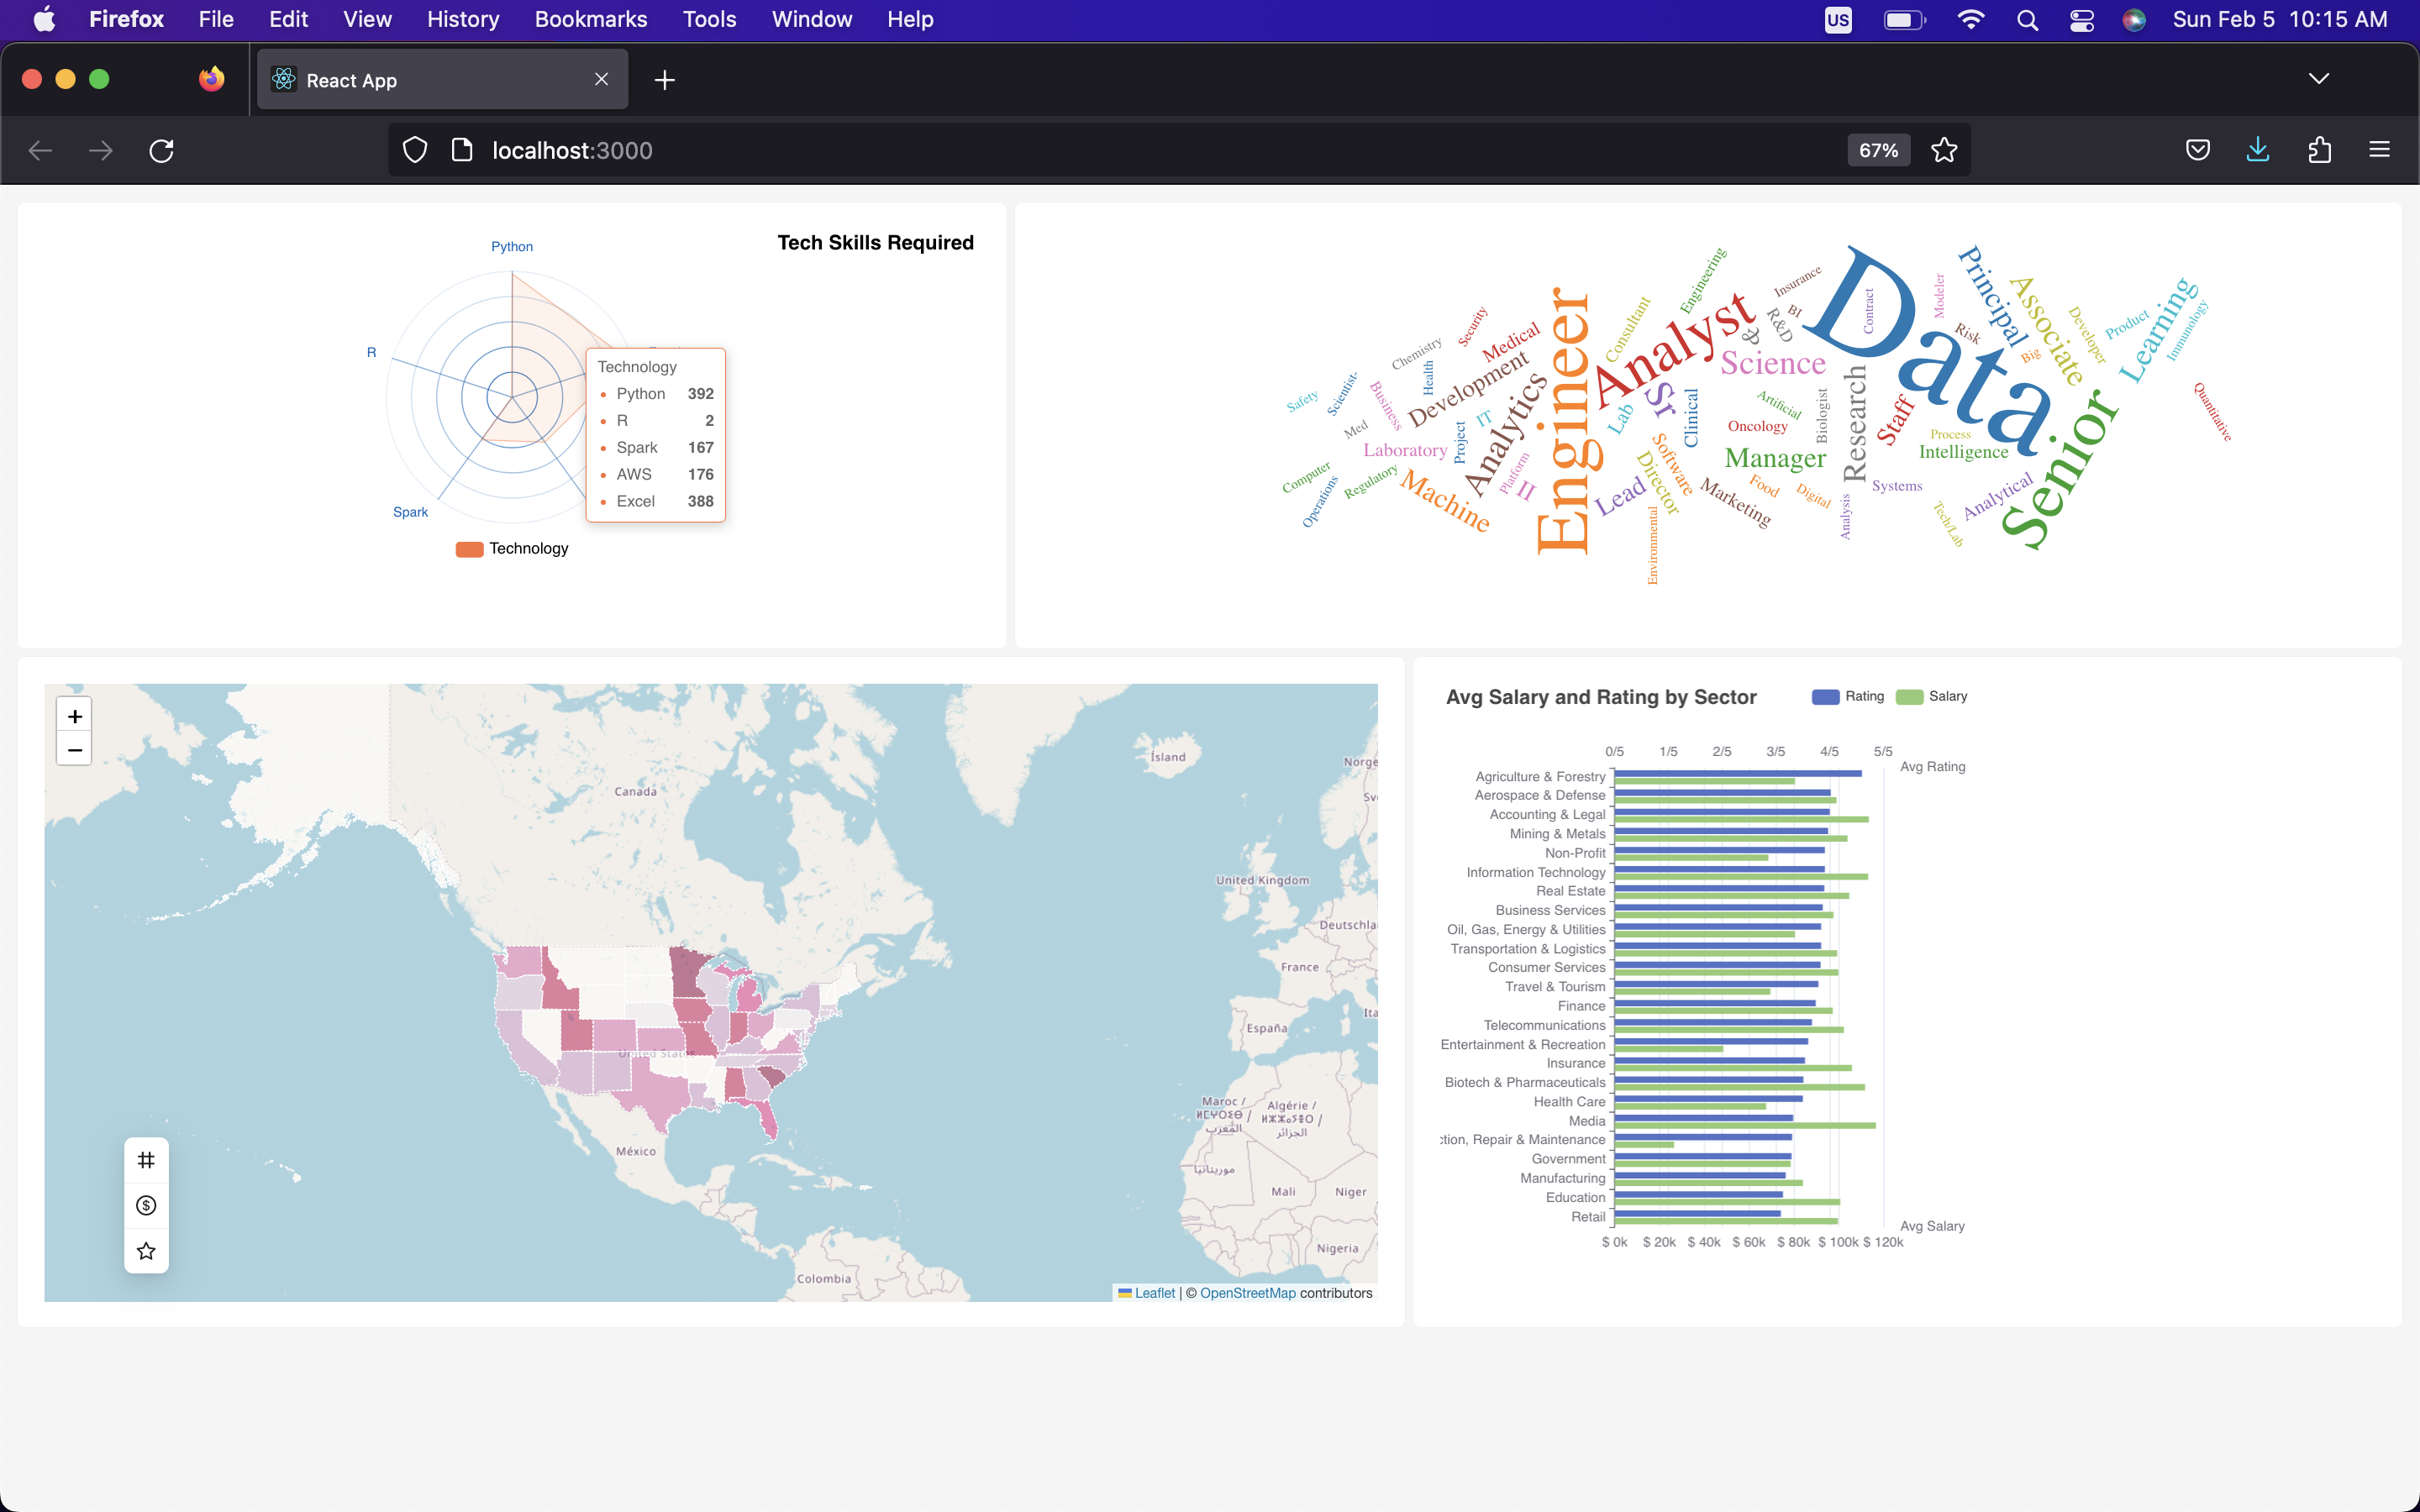Open the OpenStreetMap attribution link
Screen dimensions: 2420x1512
click(1247, 1293)
